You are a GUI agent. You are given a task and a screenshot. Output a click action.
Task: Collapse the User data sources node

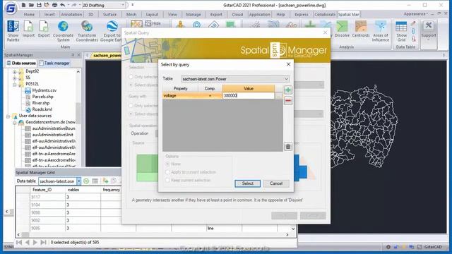(x=8, y=116)
